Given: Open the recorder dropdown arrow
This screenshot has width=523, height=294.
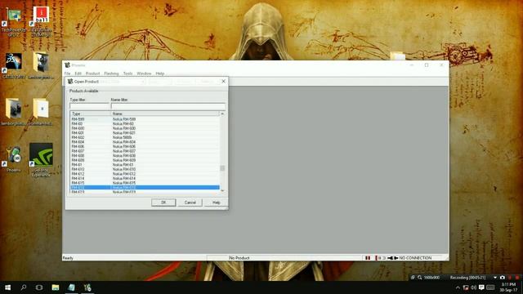Looking at the screenshot, I should 495,278.
